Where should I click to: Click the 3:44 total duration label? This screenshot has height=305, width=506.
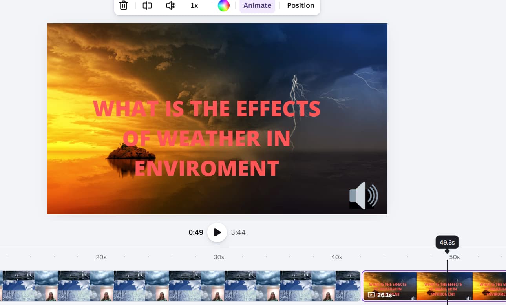pos(238,232)
